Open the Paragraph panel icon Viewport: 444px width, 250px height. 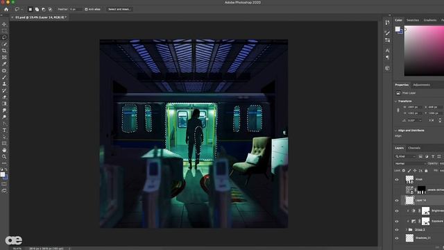(387, 58)
